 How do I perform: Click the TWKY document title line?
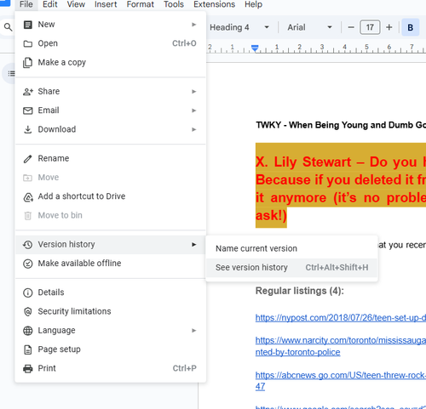(341, 125)
